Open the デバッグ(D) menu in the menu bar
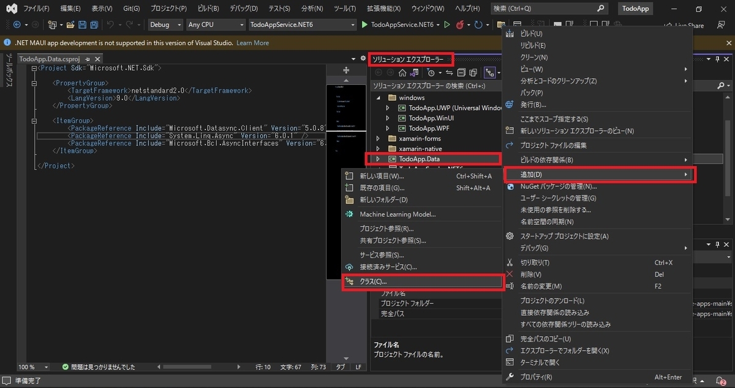Image resolution: width=735 pixels, height=388 pixels. point(244,9)
